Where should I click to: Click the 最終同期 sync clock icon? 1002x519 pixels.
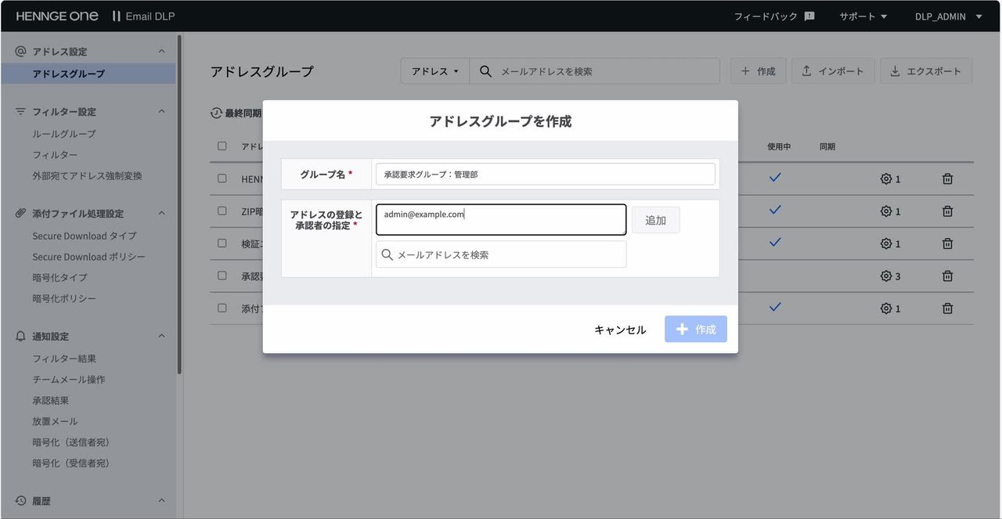point(216,114)
